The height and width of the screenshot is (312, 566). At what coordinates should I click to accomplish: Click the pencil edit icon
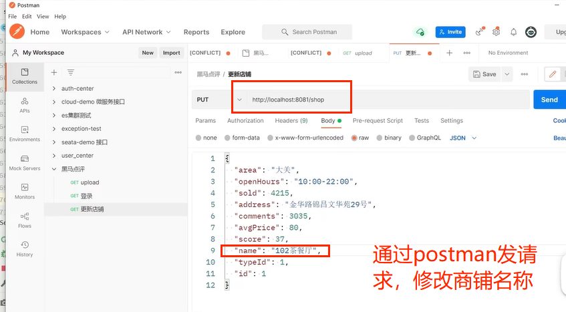[552, 74]
